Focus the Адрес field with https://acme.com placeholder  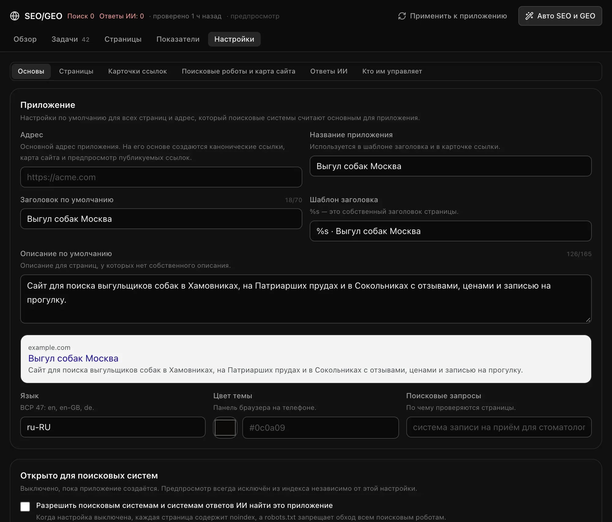coord(161,177)
